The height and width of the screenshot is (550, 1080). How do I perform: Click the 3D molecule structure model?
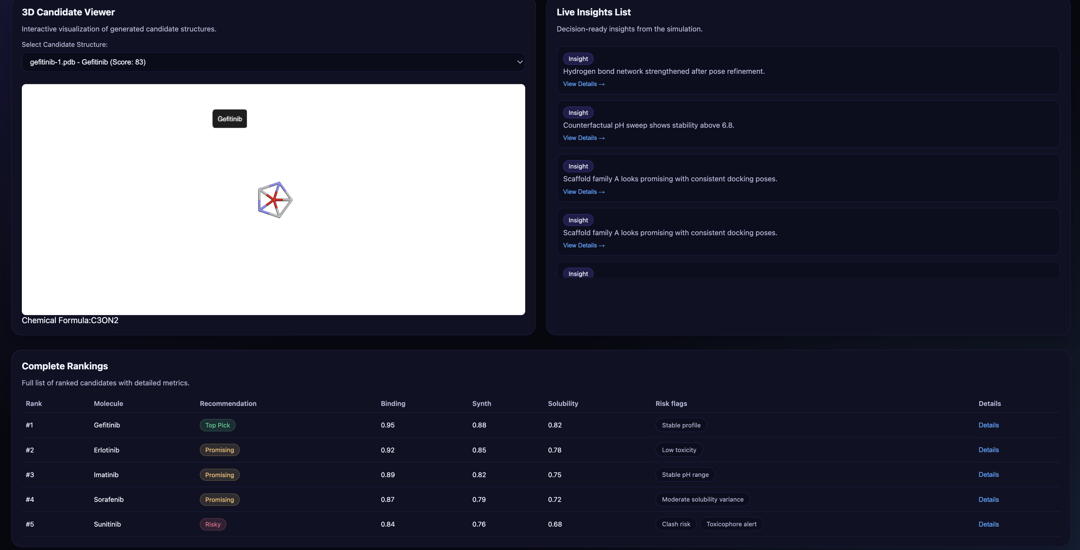tap(275, 200)
